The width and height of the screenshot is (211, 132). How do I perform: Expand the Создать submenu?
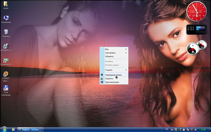point(114,70)
